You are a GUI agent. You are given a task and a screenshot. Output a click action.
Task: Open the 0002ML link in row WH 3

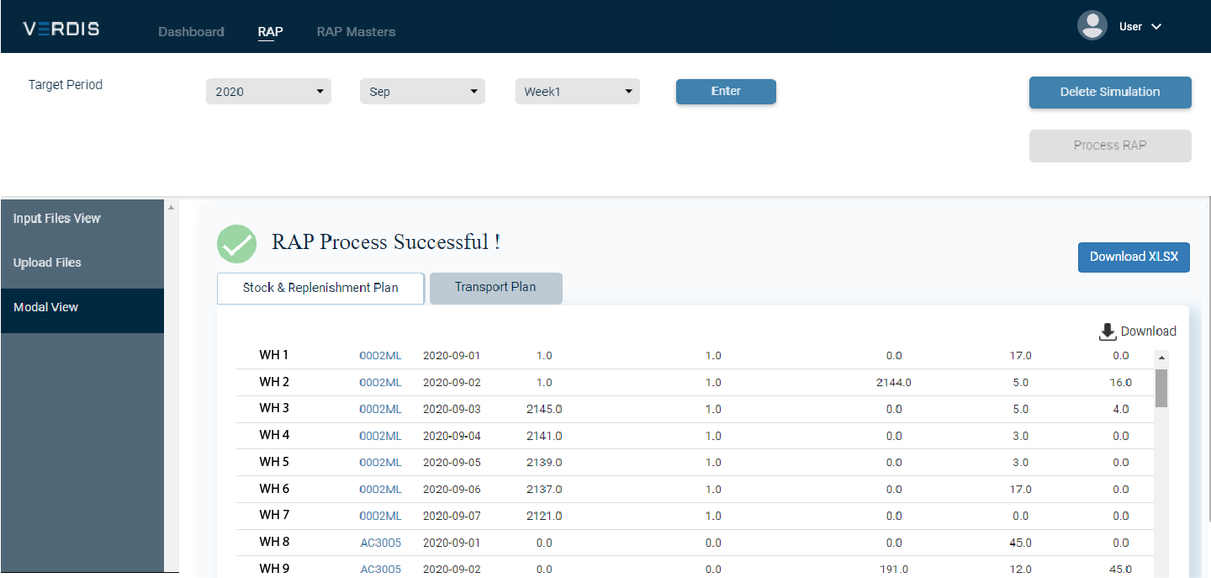pos(380,410)
